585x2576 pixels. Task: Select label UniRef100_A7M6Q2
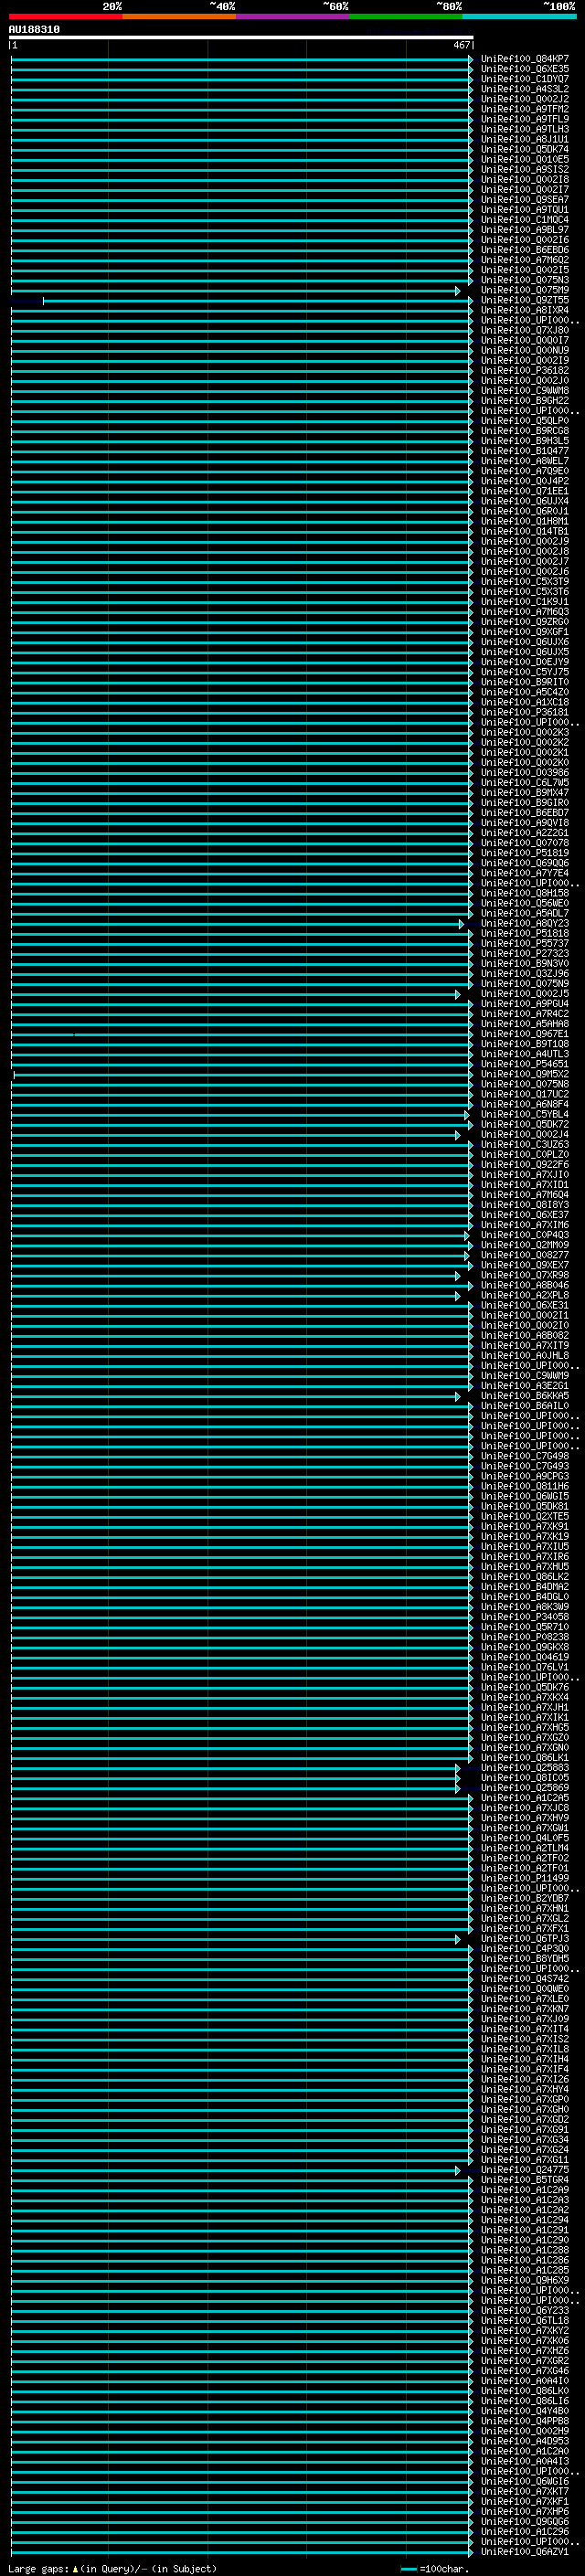[524, 260]
